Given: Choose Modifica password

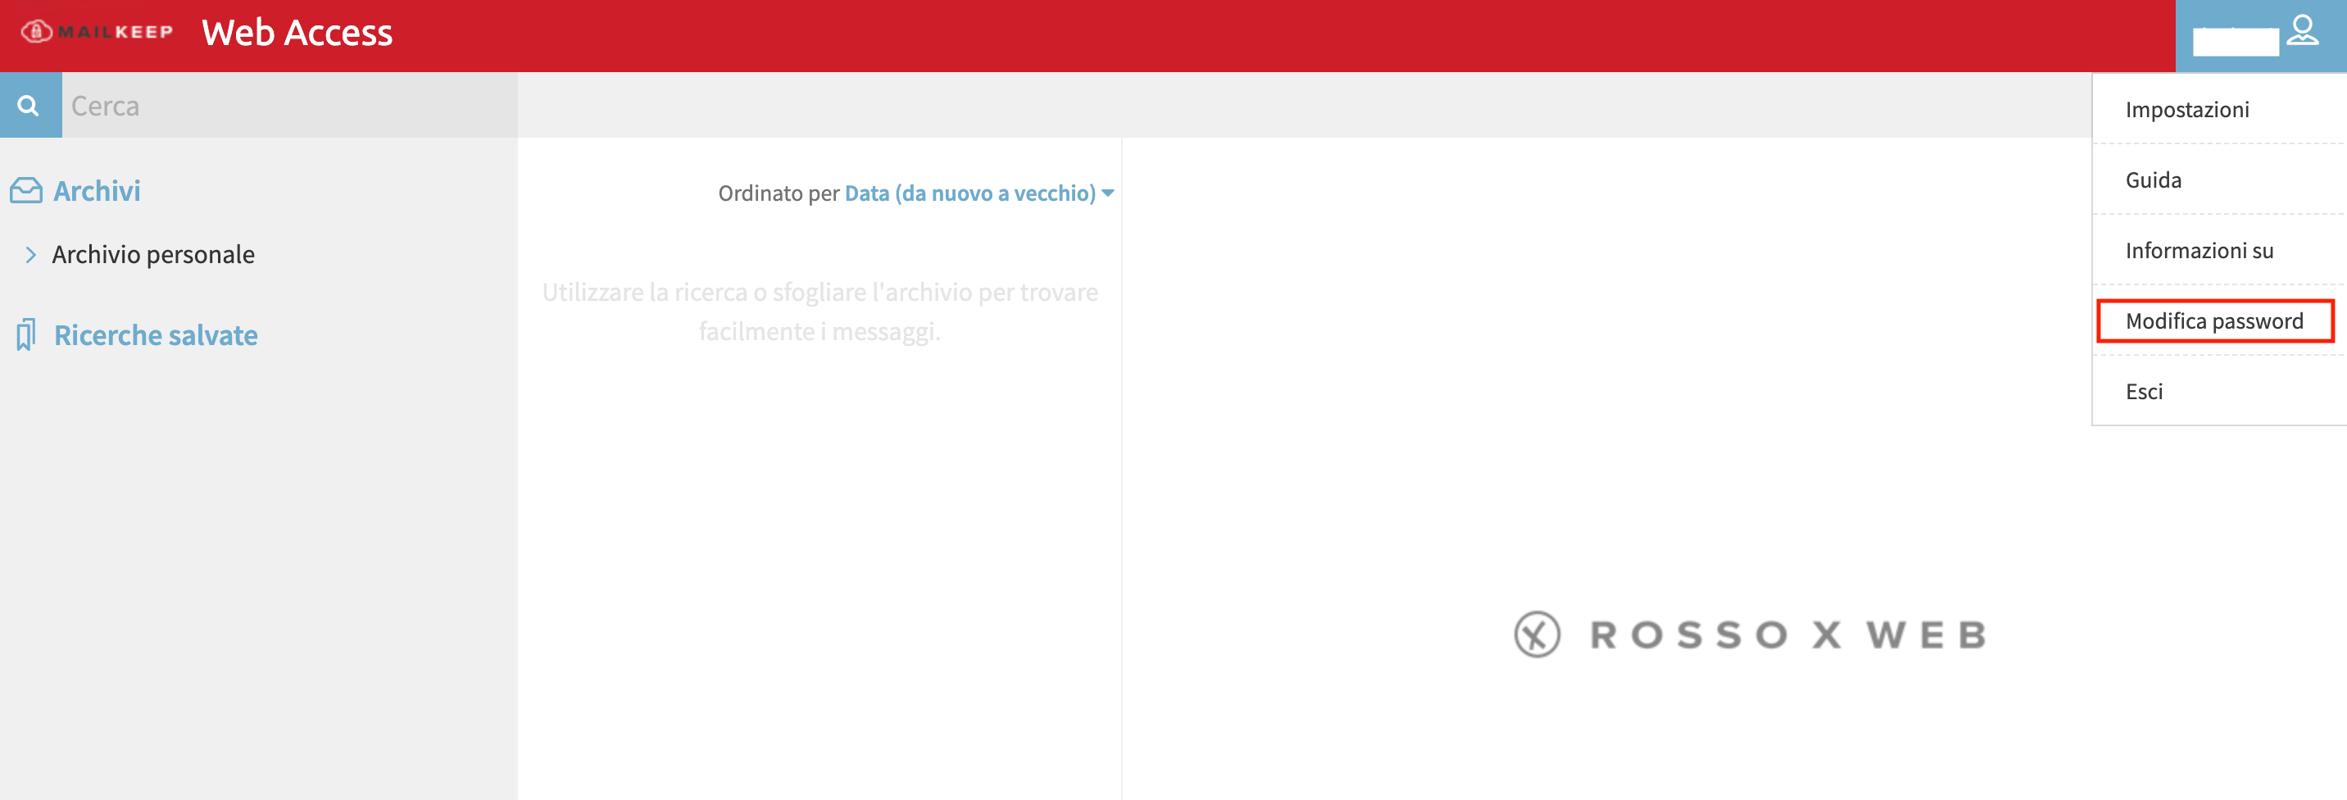Looking at the screenshot, I should (x=2218, y=320).
